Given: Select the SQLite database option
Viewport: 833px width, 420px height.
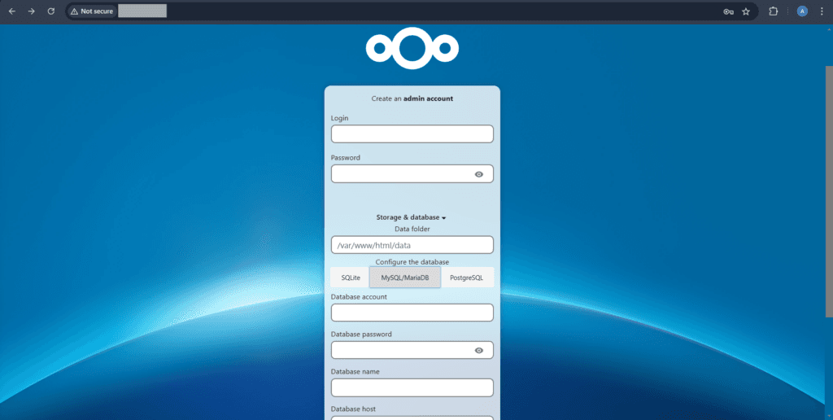Looking at the screenshot, I should click(351, 278).
